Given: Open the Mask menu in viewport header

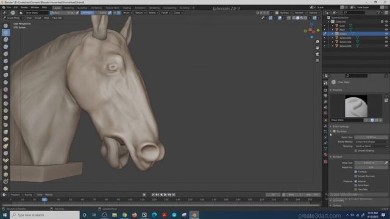Looking at the screenshot, I should click(x=46, y=18).
